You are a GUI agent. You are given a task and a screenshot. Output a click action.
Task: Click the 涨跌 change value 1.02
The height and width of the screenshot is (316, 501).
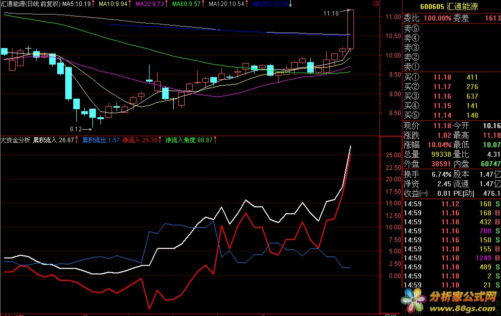pos(444,135)
